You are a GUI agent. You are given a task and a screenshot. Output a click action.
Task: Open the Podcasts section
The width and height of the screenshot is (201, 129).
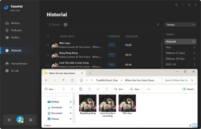tap(16, 30)
